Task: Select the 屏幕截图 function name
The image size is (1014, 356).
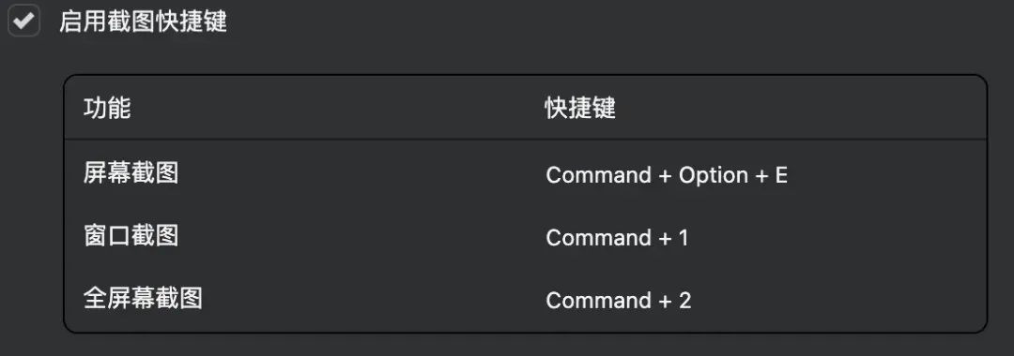Action: pos(131,172)
